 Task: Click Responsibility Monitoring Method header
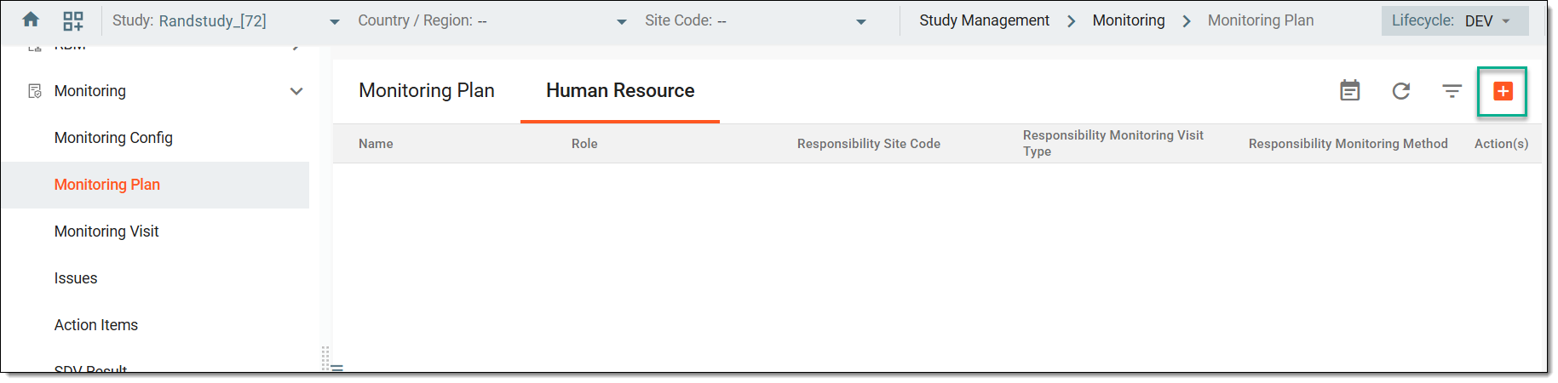click(x=1348, y=144)
